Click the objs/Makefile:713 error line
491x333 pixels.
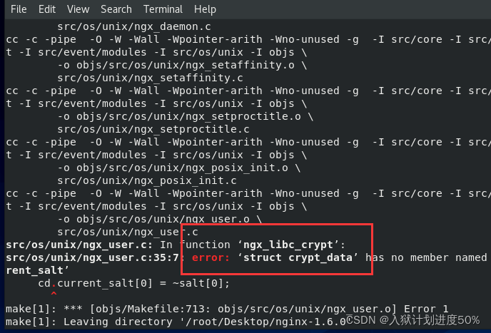(227, 309)
